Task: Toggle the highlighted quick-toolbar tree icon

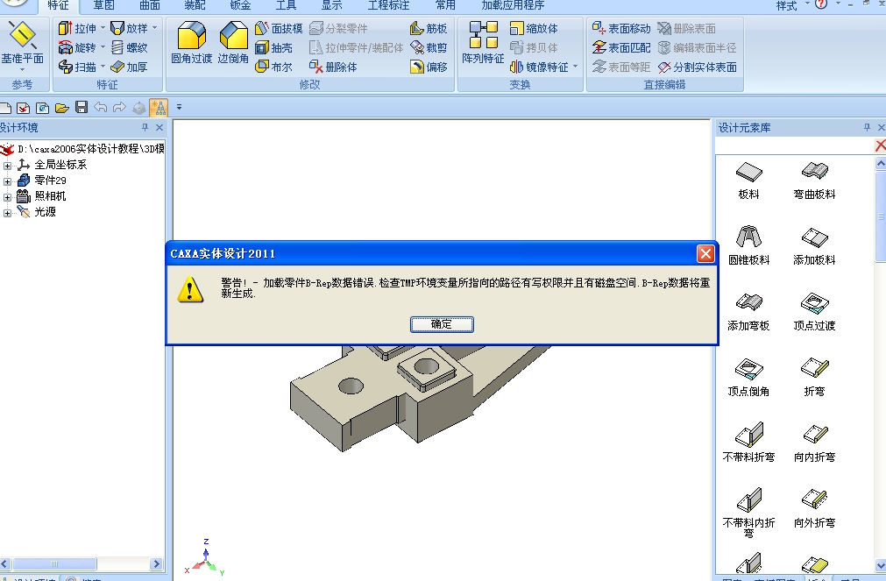Action: click(159, 107)
